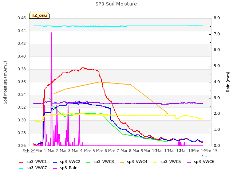This screenshot has height=175, width=233.
Task: Click the sp3_VWC6 legend entry
Action: click(201, 162)
